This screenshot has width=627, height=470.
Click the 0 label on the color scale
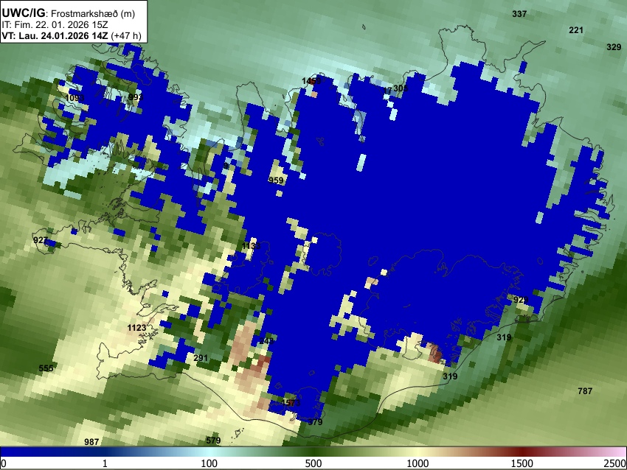tap(4, 463)
